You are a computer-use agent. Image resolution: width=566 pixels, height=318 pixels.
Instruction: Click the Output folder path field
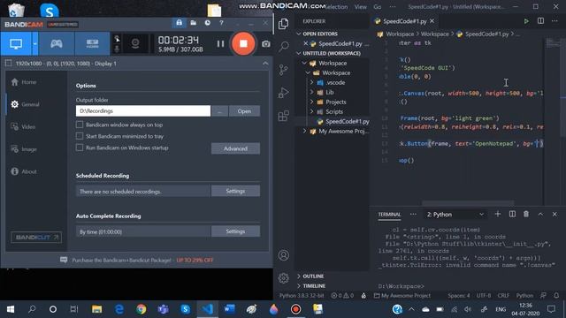143,111
